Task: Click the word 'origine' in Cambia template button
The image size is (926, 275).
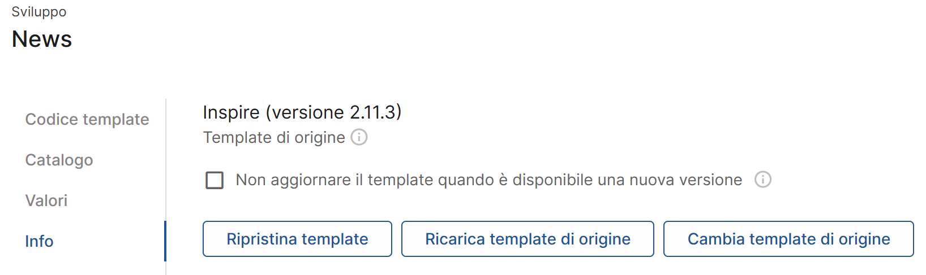Action: [864, 239]
